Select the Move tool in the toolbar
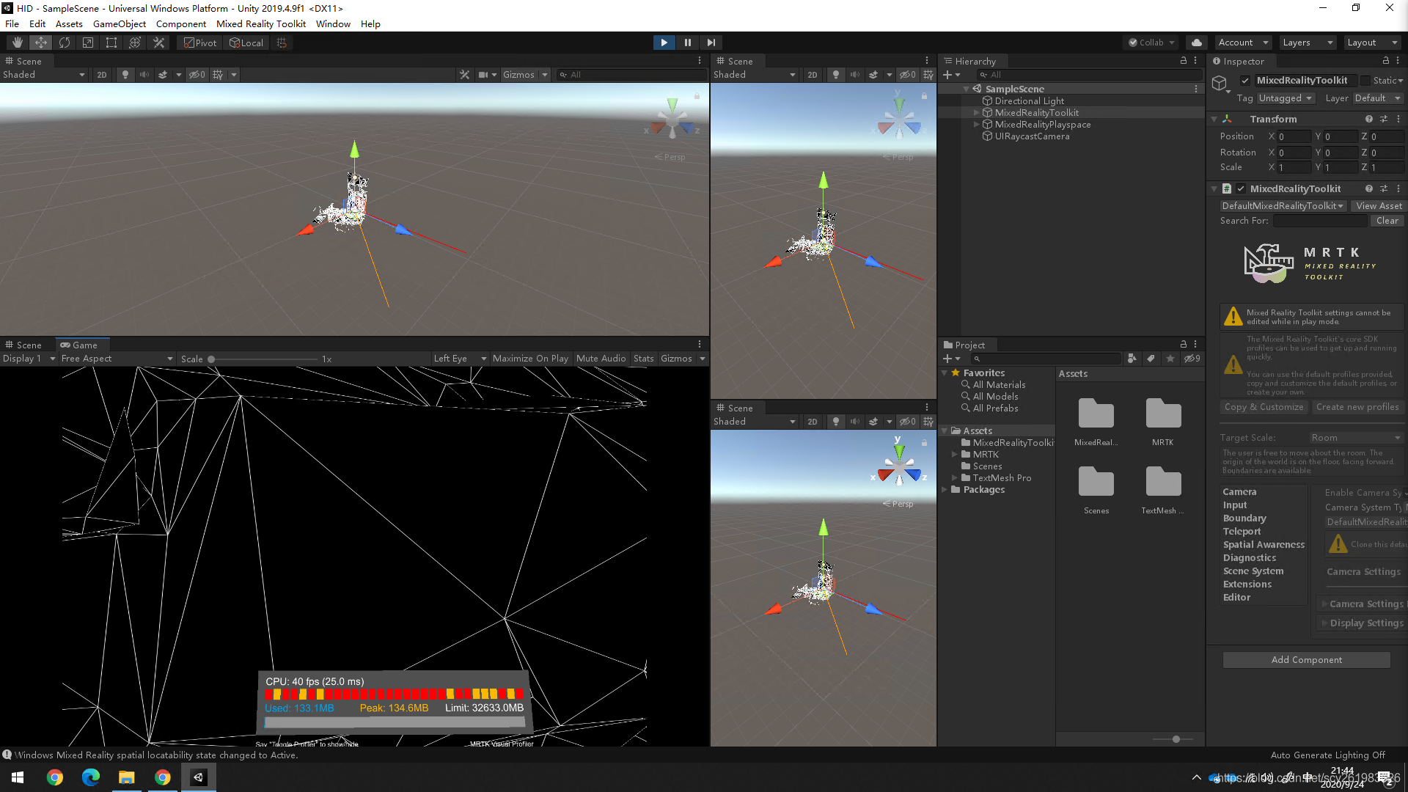The height and width of the screenshot is (792, 1408). click(41, 43)
